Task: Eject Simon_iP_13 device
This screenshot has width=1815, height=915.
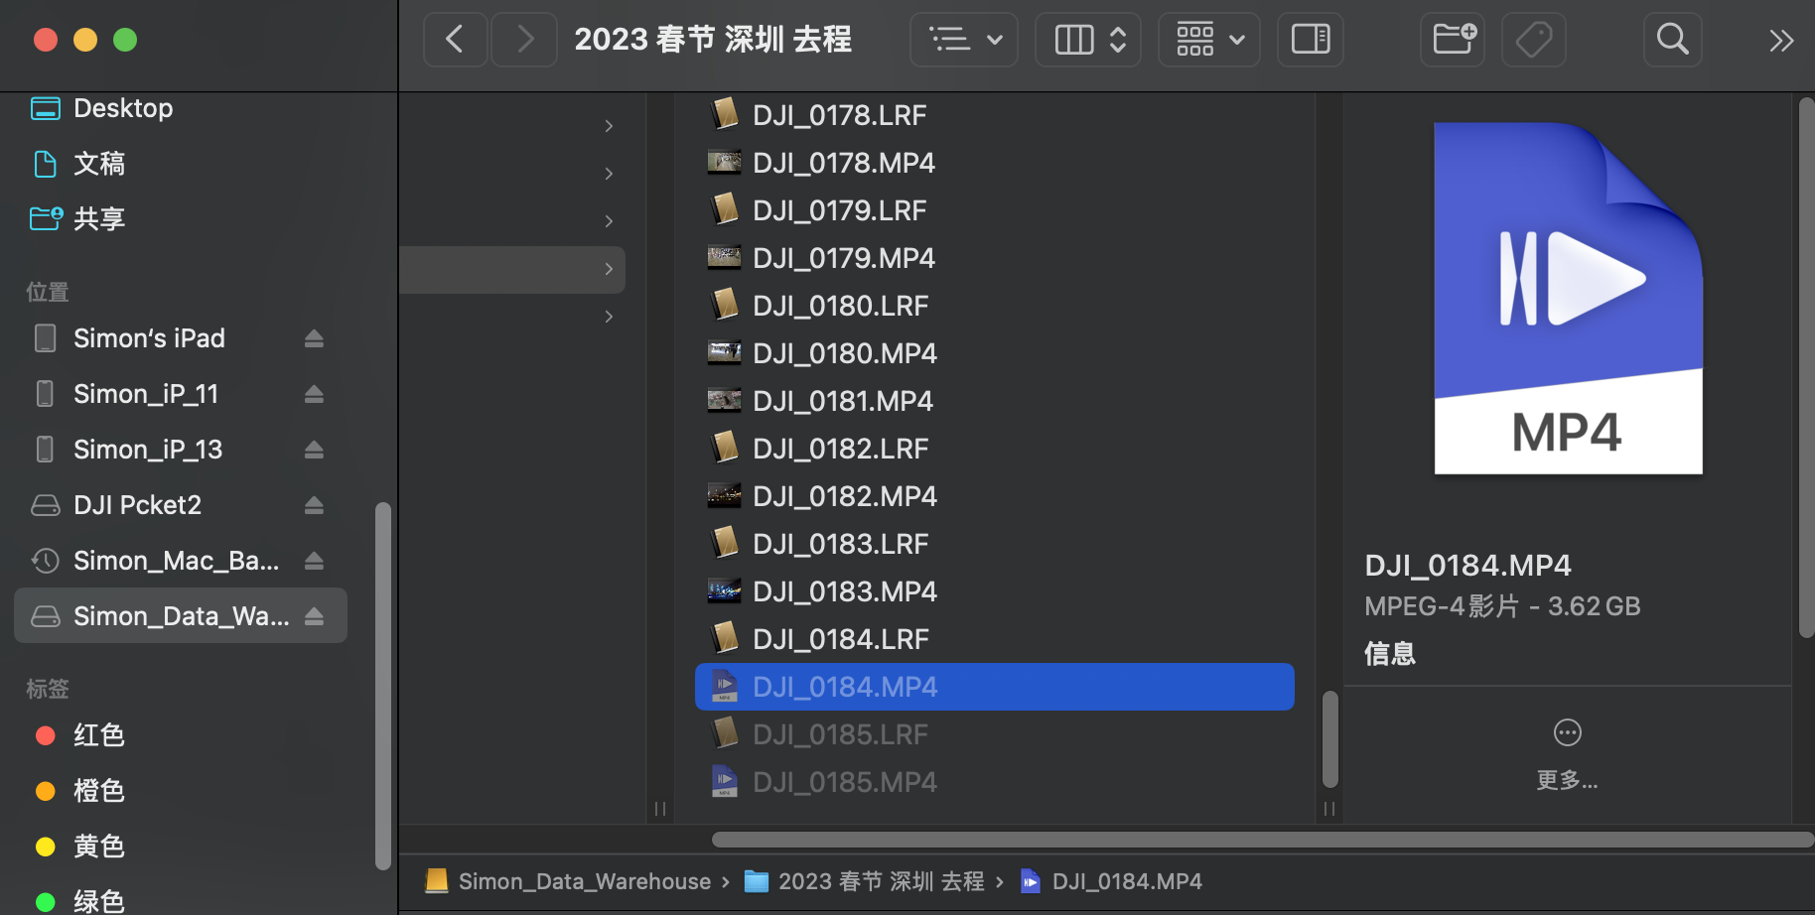Action: (315, 450)
